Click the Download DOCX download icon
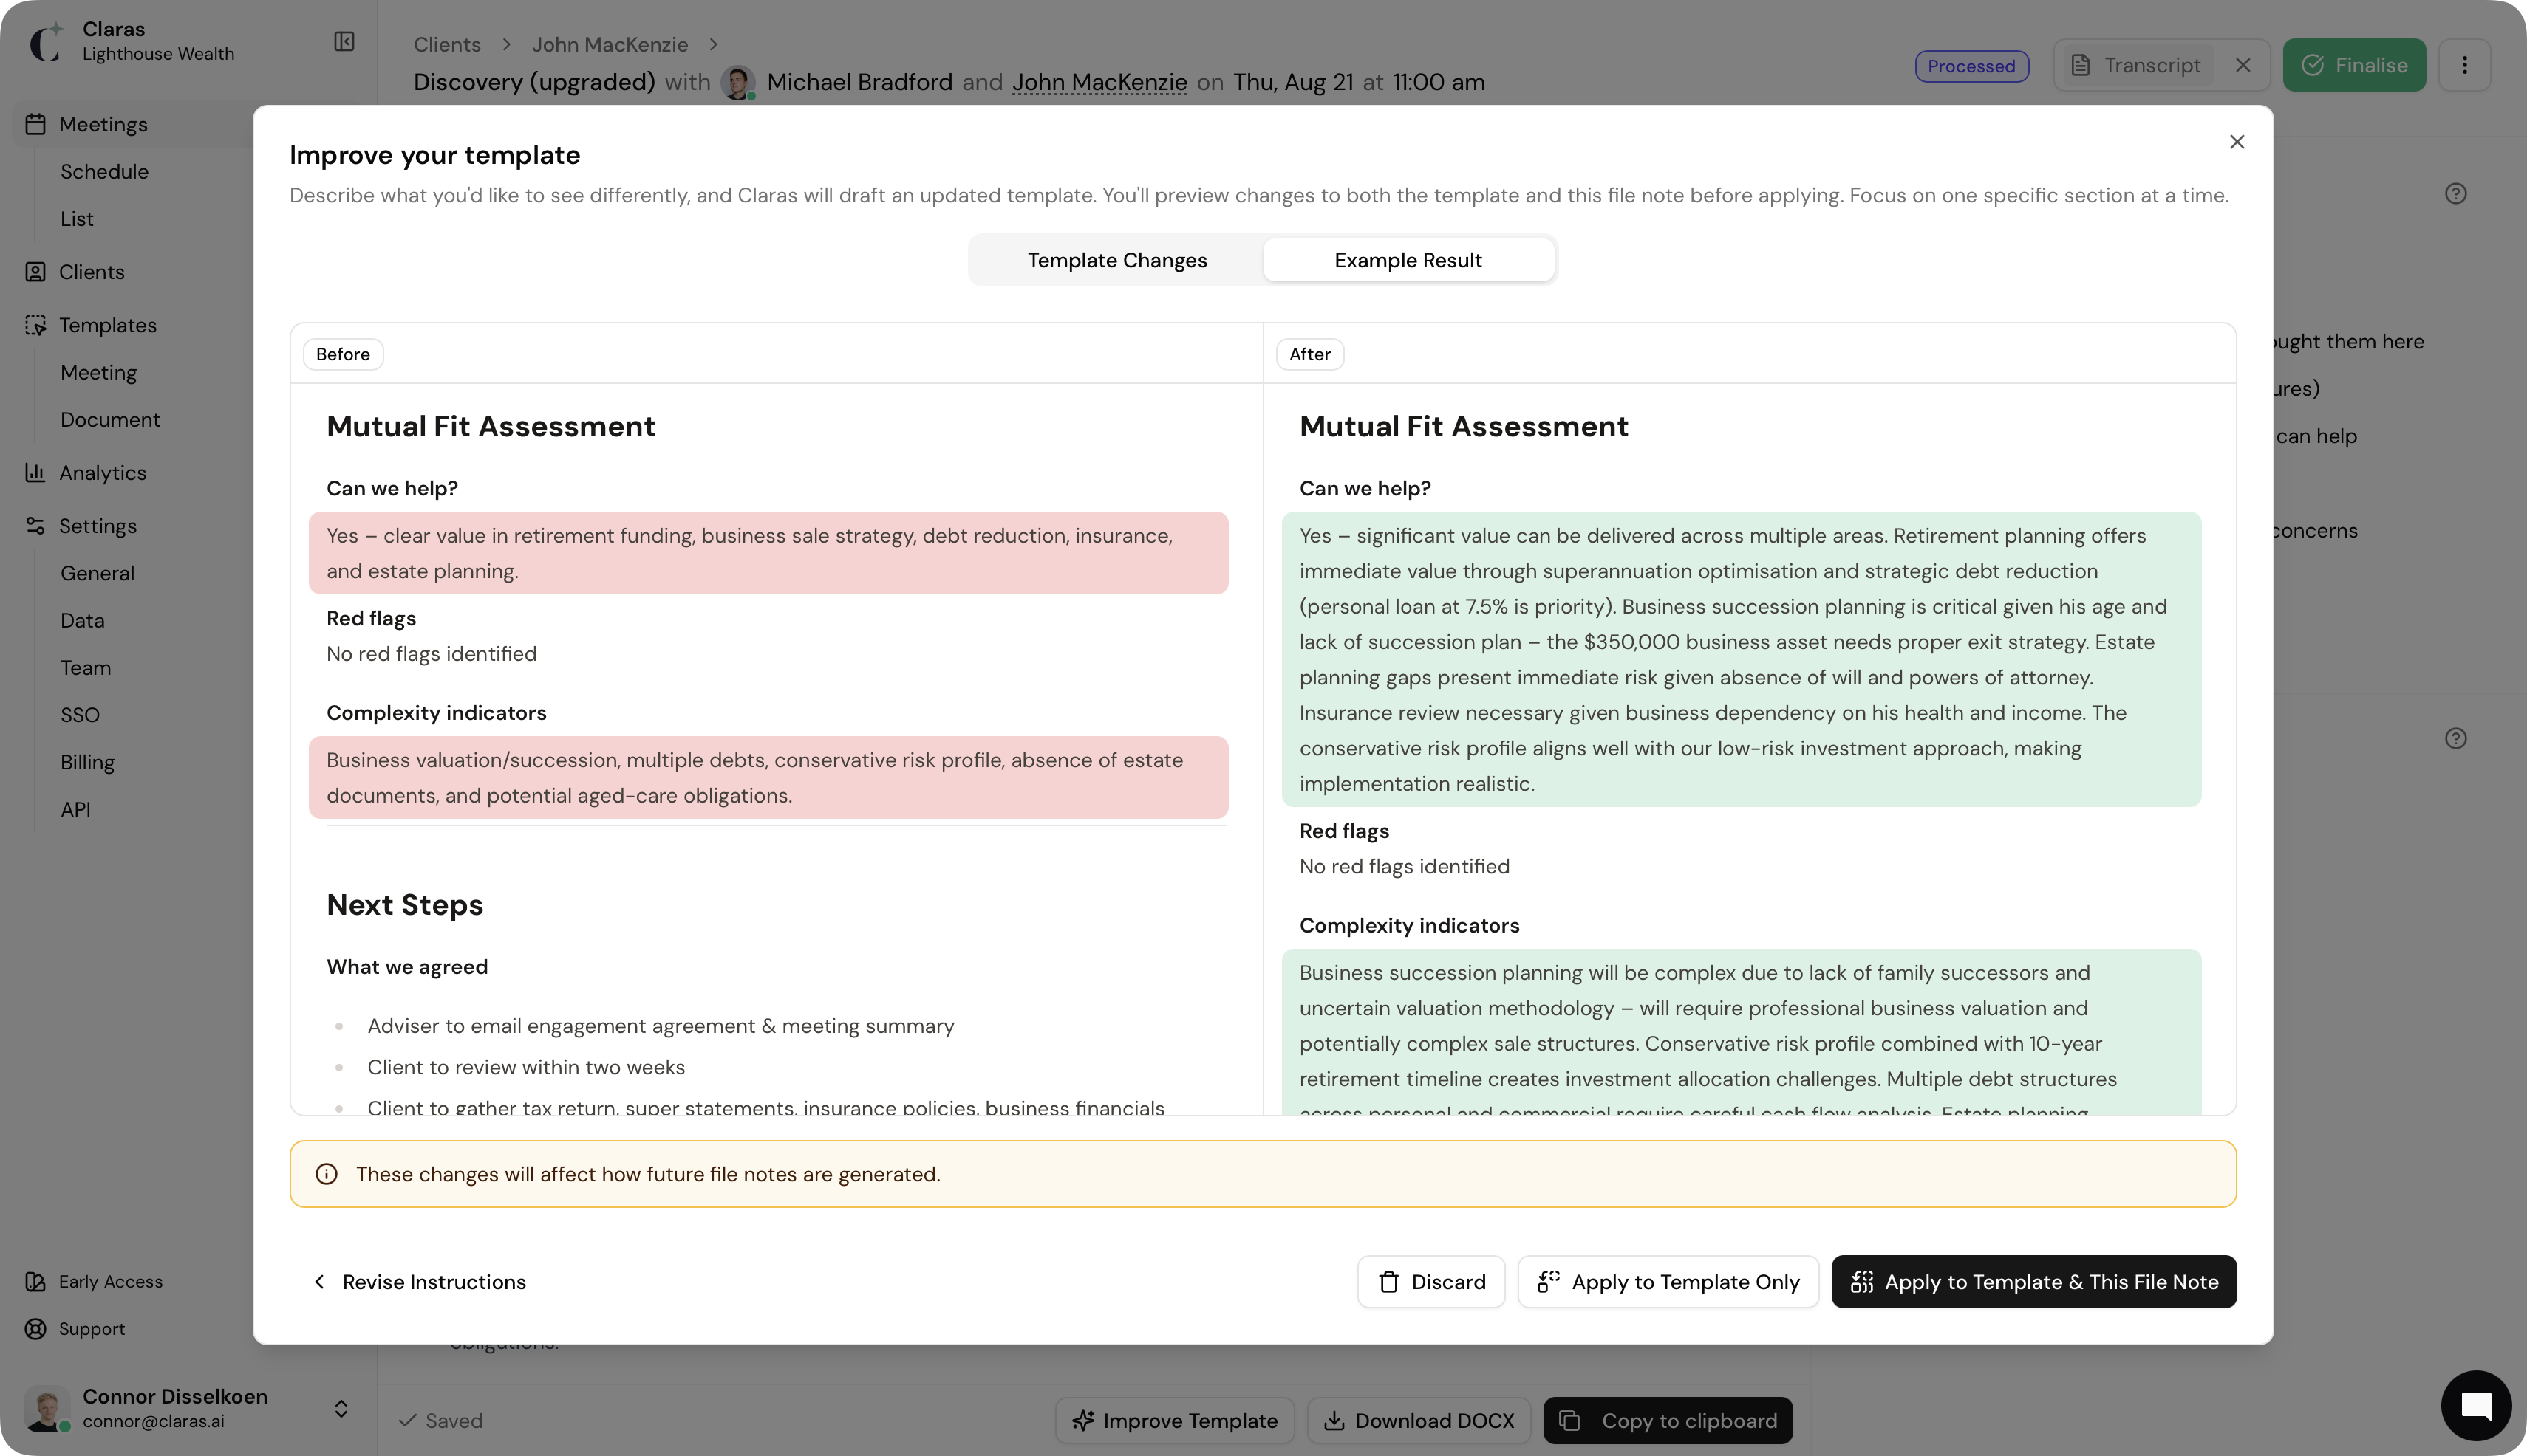Screen dimensions: 2527x1456 [x=1334, y=1420]
